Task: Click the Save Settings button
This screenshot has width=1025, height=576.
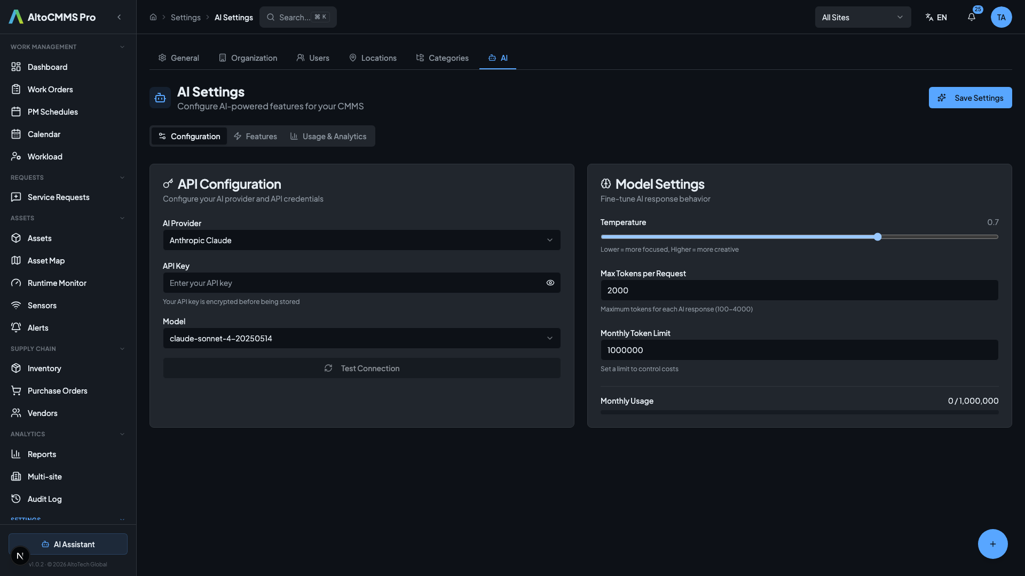Action: click(x=970, y=98)
